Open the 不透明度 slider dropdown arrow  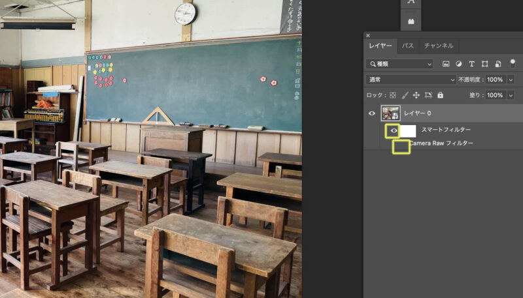[511, 80]
